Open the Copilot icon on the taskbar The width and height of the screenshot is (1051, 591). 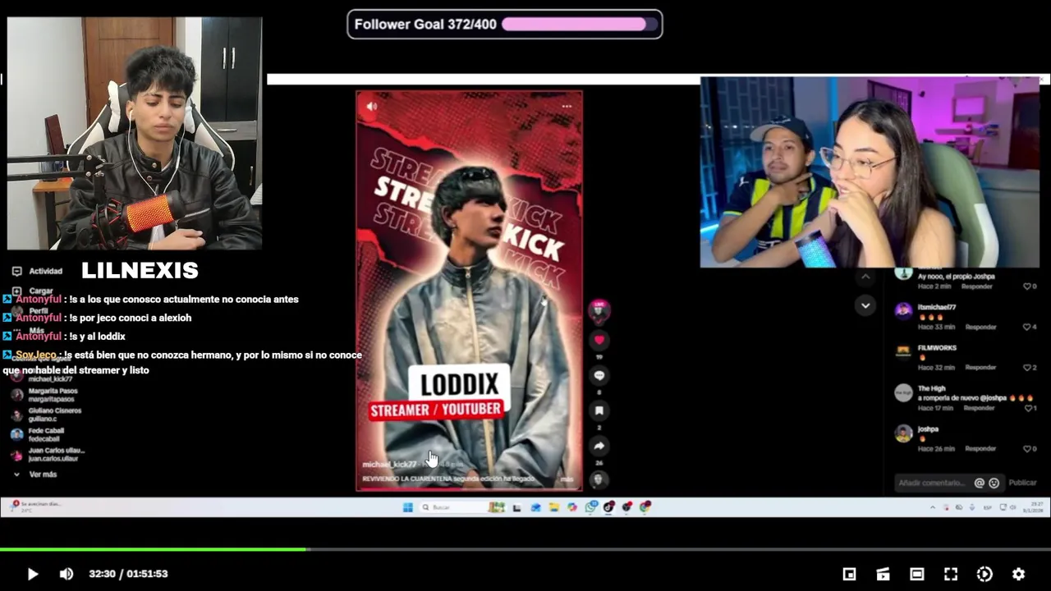click(x=572, y=507)
